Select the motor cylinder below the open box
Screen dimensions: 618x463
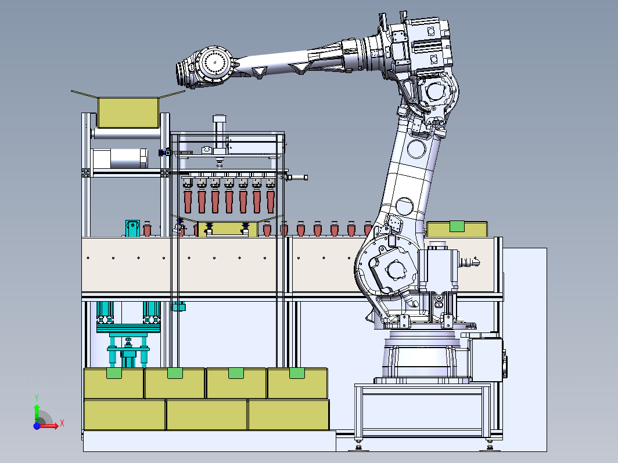click(x=119, y=158)
